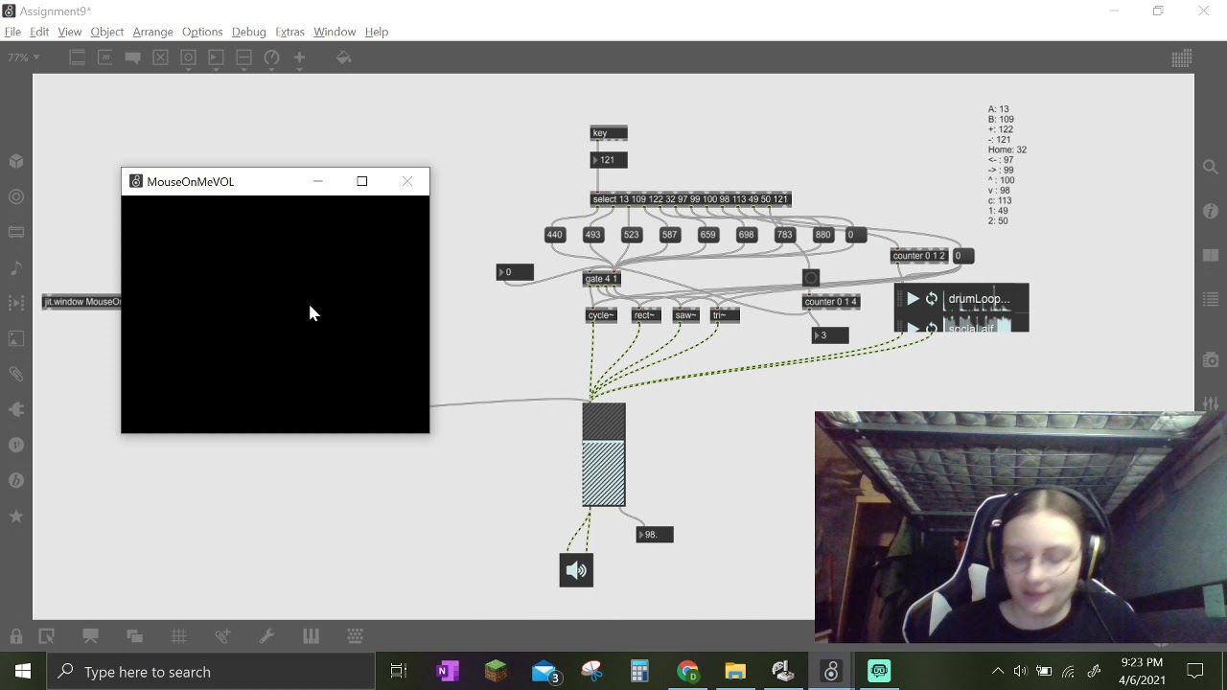Viewport: 1227px width, 690px height.
Task: Open the dial objects dropdown in toolbar
Action: tap(272, 57)
